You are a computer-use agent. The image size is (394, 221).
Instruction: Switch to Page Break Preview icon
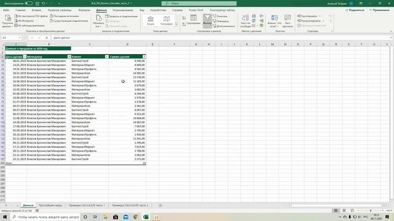(352, 211)
